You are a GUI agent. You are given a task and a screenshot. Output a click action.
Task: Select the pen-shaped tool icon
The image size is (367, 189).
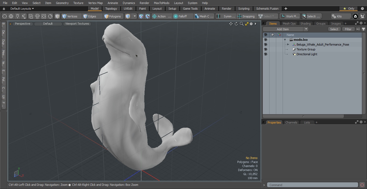coord(17,16)
